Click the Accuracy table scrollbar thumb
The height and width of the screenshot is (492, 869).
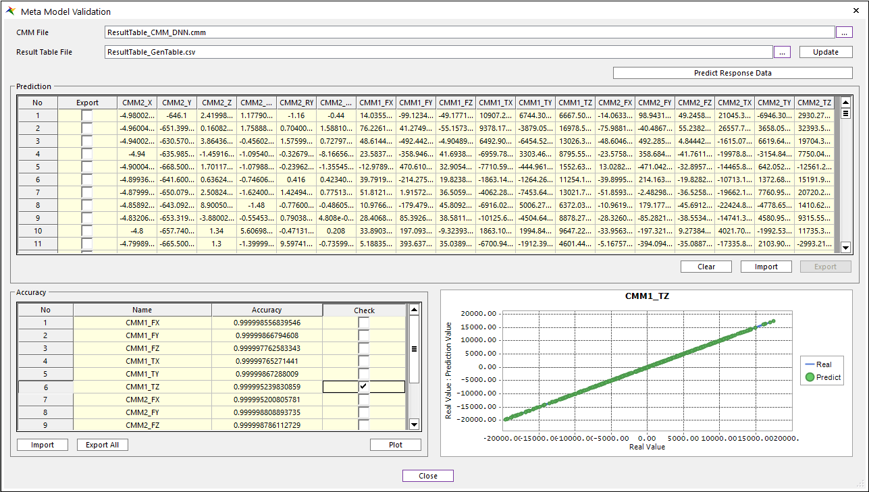point(415,349)
